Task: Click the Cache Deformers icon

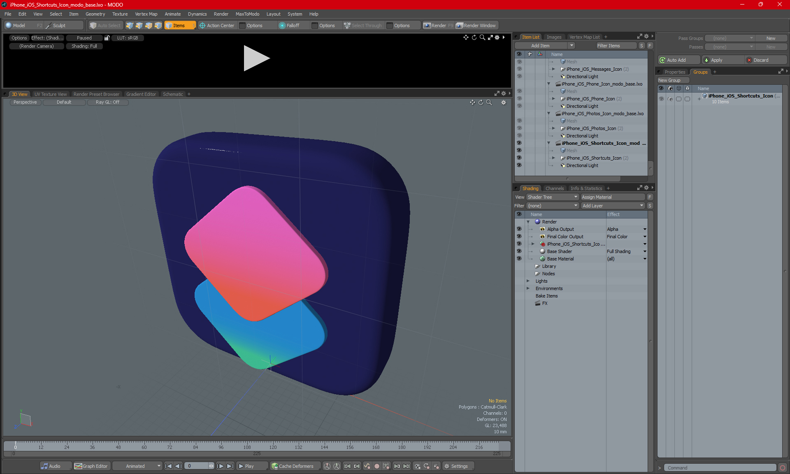Action: pos(275,466)
